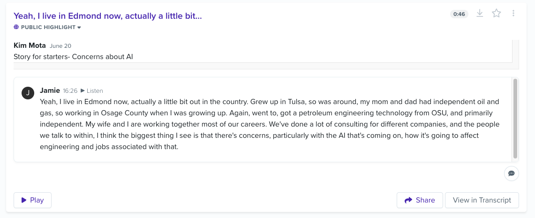Image resolution: width=535 pixels, height=218 pixels.
Task: Download the highlight clip
Action: (x=480, y=13)
